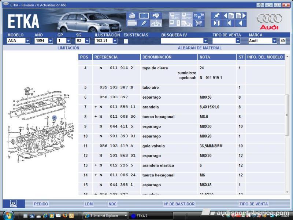
Task: Open the ILUSTRACIÓN dropdown showing 103-51
Action: tap(115, 41)
